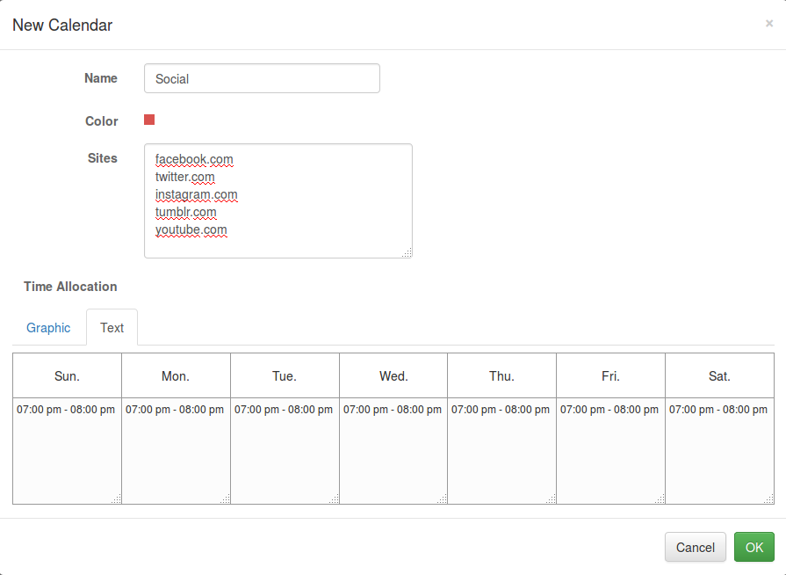The image size is (786, 575).
Task: Select the Text tab
Action: (x=112, y=328)
